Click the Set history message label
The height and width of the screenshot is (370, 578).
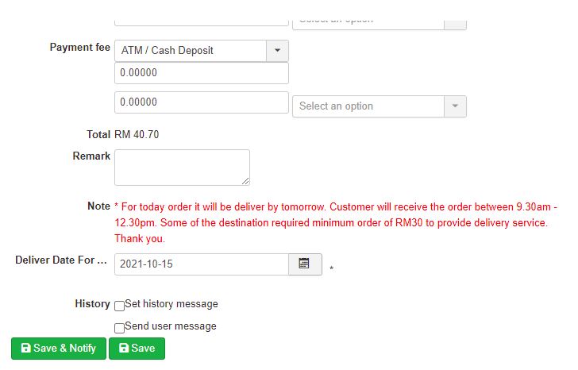[171, 304]
